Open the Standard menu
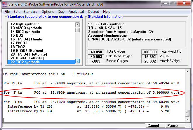Image resolution: width=193 pixels, height=130 pixels. [x=30, y=12]
